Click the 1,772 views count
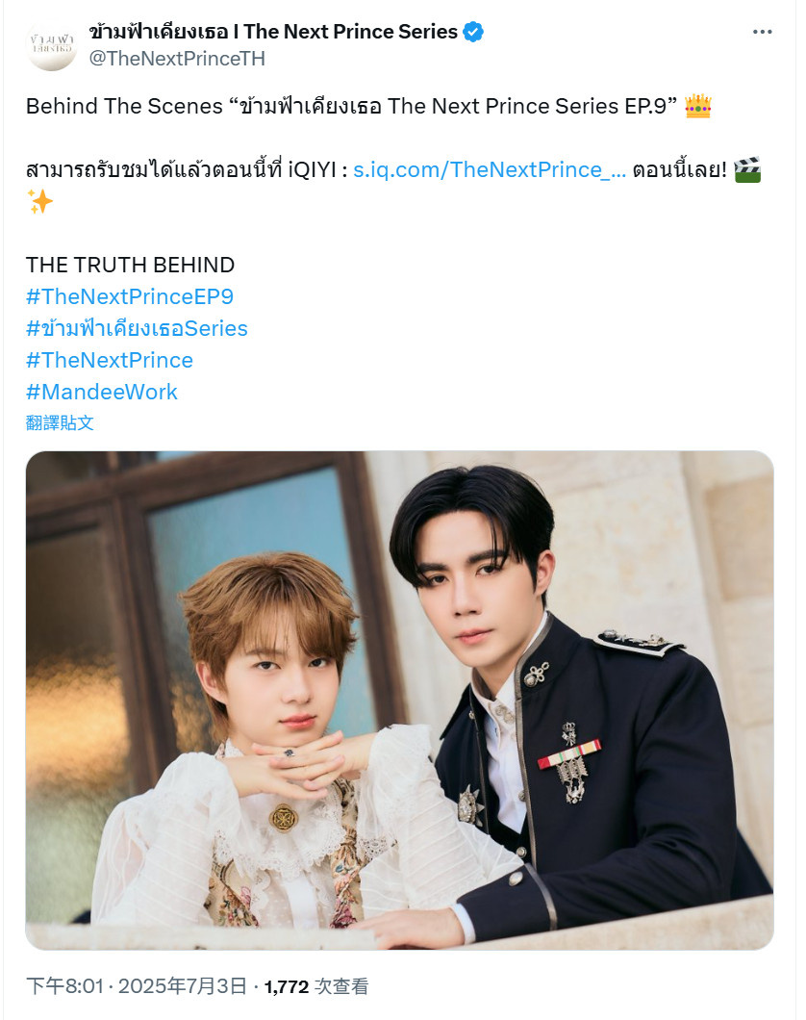 (286, 987)
